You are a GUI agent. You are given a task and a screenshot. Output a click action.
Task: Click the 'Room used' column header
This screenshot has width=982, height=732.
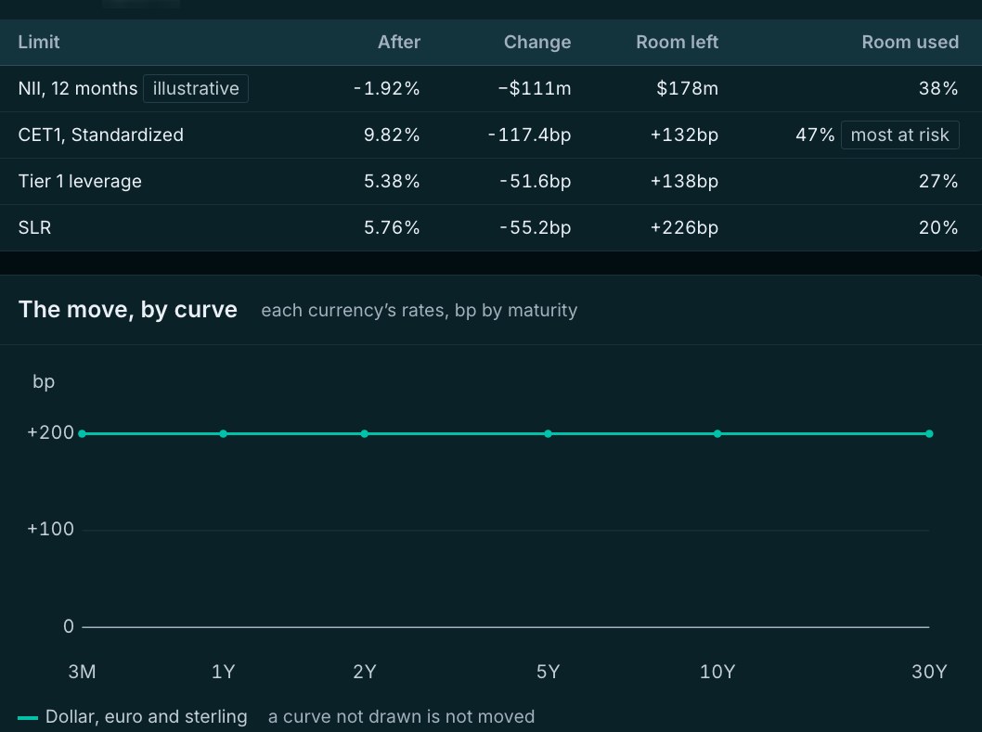(910, 42)
